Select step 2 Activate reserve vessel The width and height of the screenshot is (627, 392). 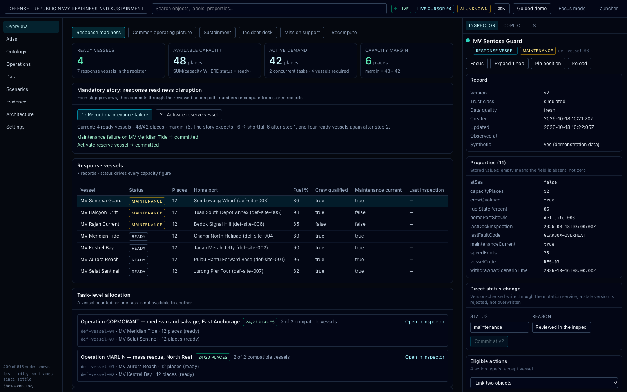point(189,115)
